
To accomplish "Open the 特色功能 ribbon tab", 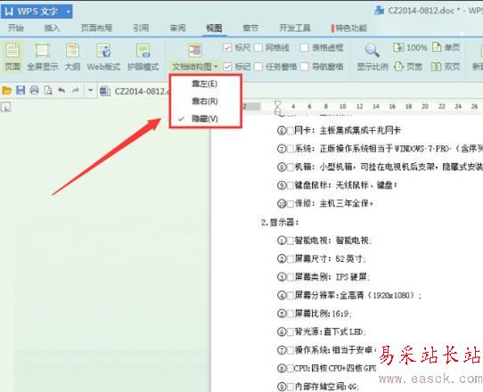I will pyautogui.click(x=349, y=28).
